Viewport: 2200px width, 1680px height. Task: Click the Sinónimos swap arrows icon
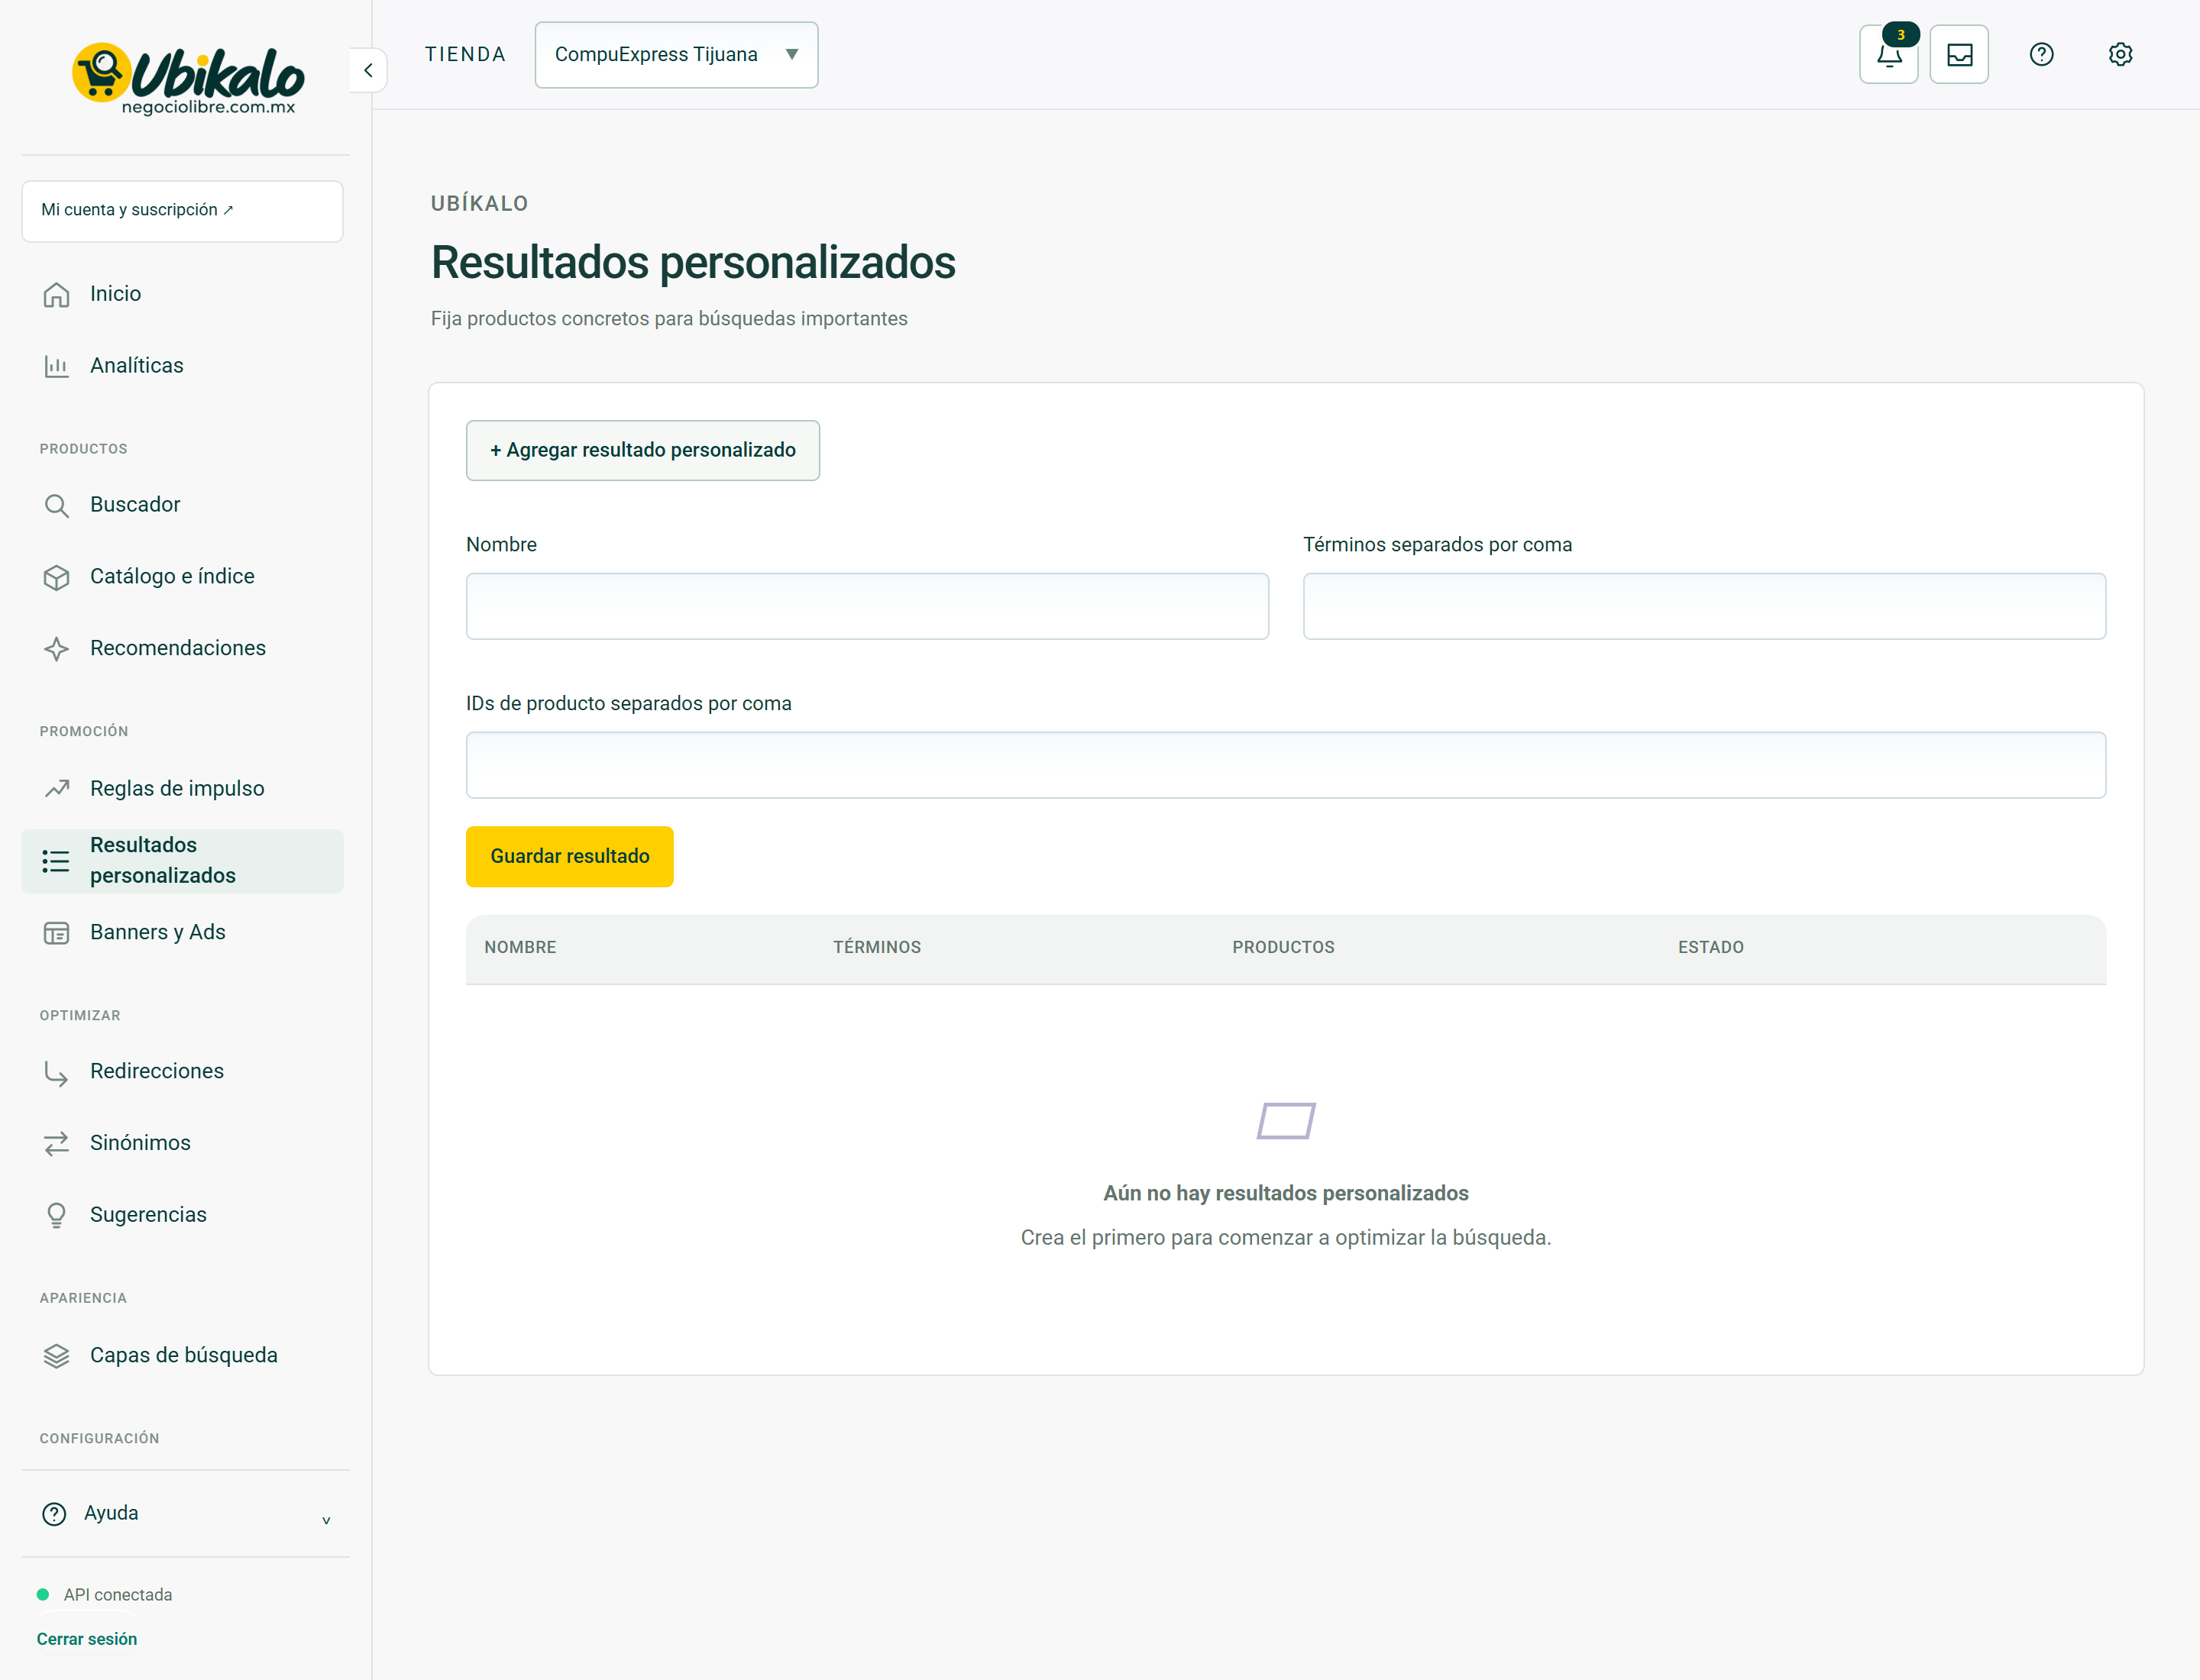[x=56, y=1143]
